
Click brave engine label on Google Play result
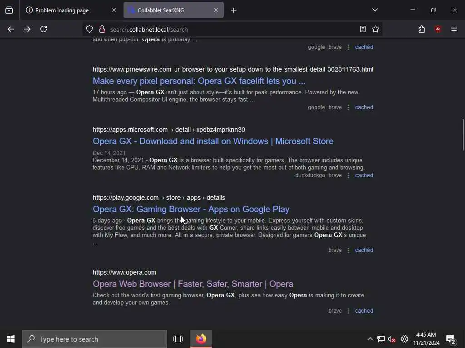click(x=335, y=250)
